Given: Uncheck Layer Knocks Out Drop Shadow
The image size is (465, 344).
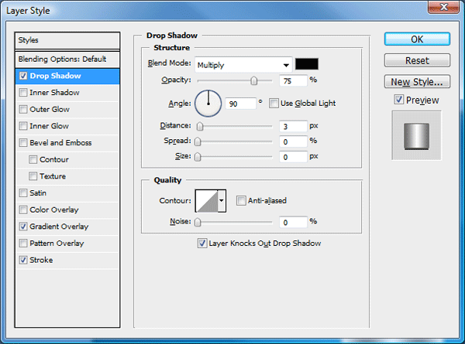Looking at the screenshot, I should pyautogui.click(x=202, y=244).
